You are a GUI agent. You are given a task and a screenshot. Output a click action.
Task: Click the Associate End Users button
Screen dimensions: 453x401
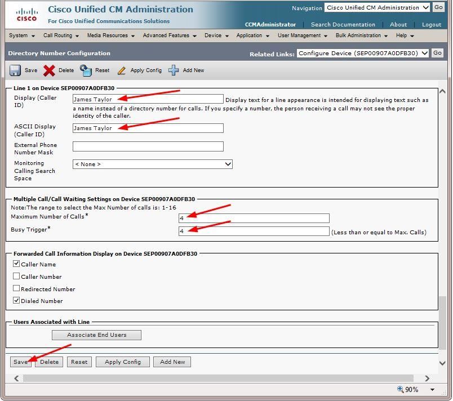click(96, 335)
